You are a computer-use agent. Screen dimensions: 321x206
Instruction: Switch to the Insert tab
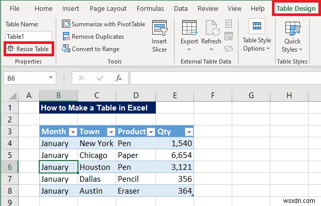click(71, 9)
